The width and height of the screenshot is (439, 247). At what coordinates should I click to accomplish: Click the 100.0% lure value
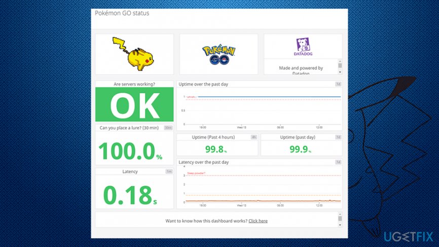(x=130, y=152)
